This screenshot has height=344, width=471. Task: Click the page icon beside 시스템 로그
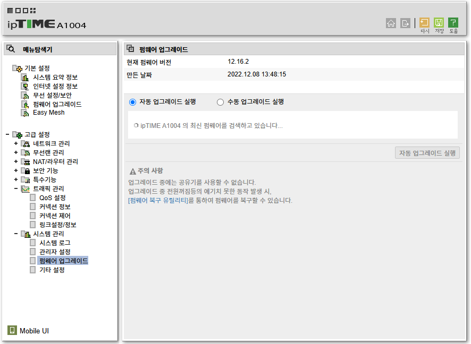point(33,243)
